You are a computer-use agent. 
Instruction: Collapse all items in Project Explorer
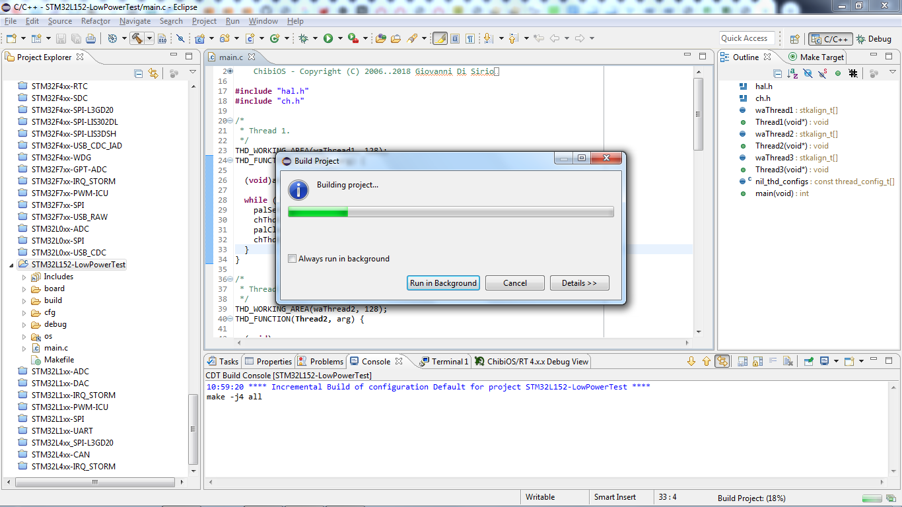point(138,73)
